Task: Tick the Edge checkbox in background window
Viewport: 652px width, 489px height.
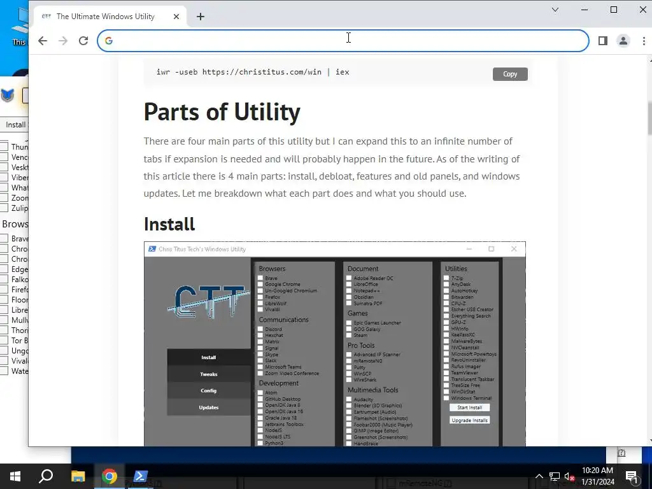Action: pyautogui.click(x=4, y=269)
